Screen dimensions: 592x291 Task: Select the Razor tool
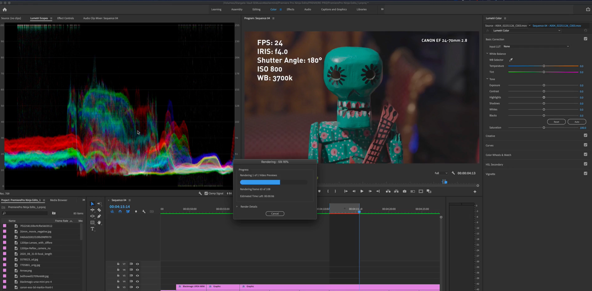(x=99, y=210)
